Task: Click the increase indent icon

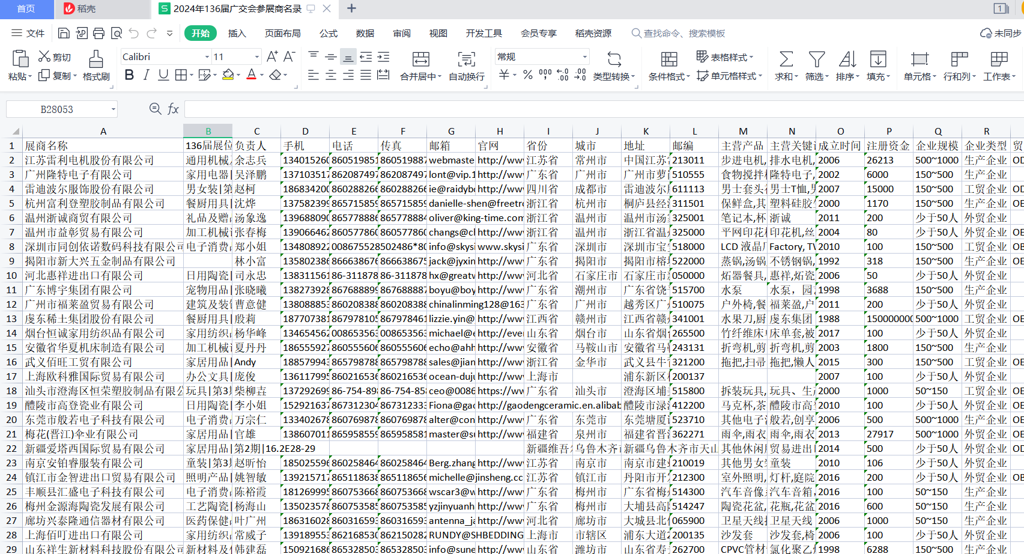Action: tap(383, 56)
